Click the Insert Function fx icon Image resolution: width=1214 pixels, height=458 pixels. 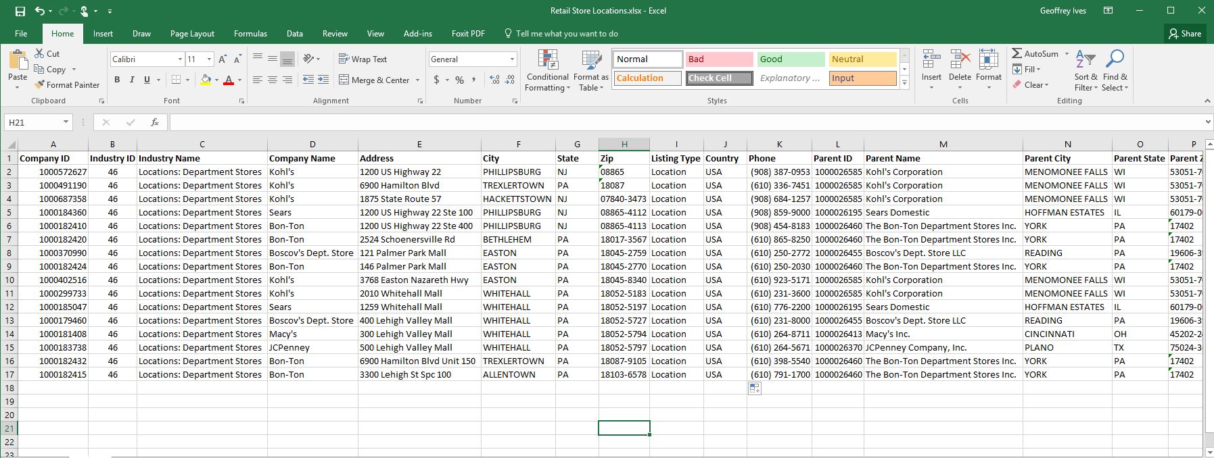click(155, 122)
